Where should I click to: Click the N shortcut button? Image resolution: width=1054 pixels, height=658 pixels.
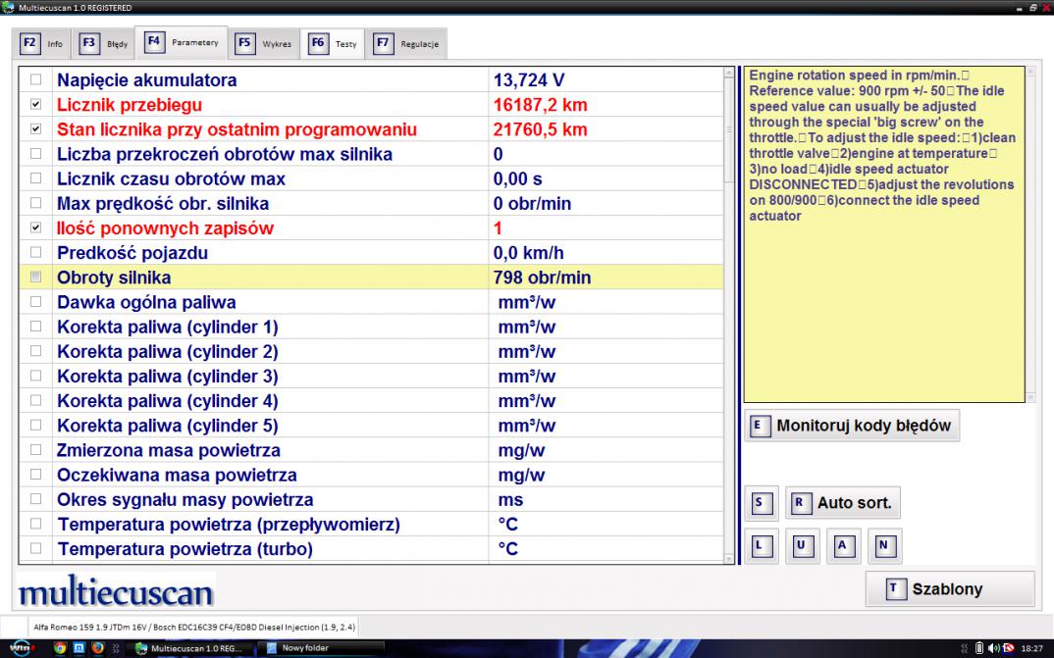coord(883,546)
